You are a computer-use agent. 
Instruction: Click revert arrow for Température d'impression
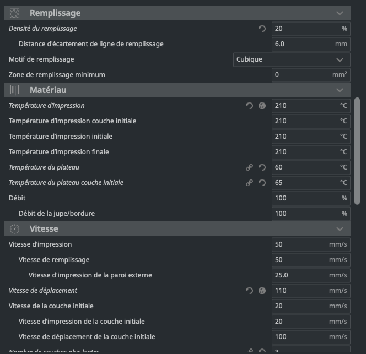(249, 106)
